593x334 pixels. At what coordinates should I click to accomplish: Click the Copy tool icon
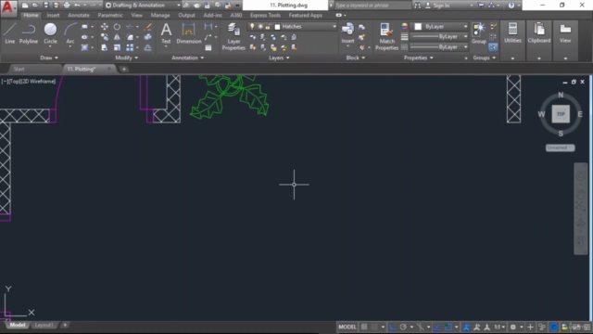point(105,37)
